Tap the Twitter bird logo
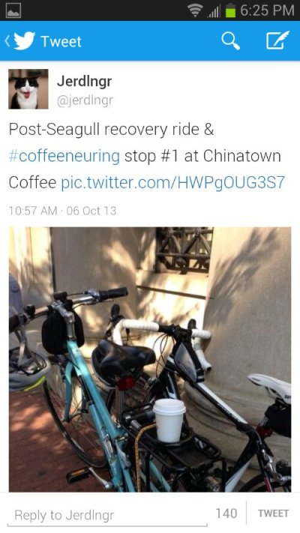Viewport: 300px width, 533px height. [24, 41]
